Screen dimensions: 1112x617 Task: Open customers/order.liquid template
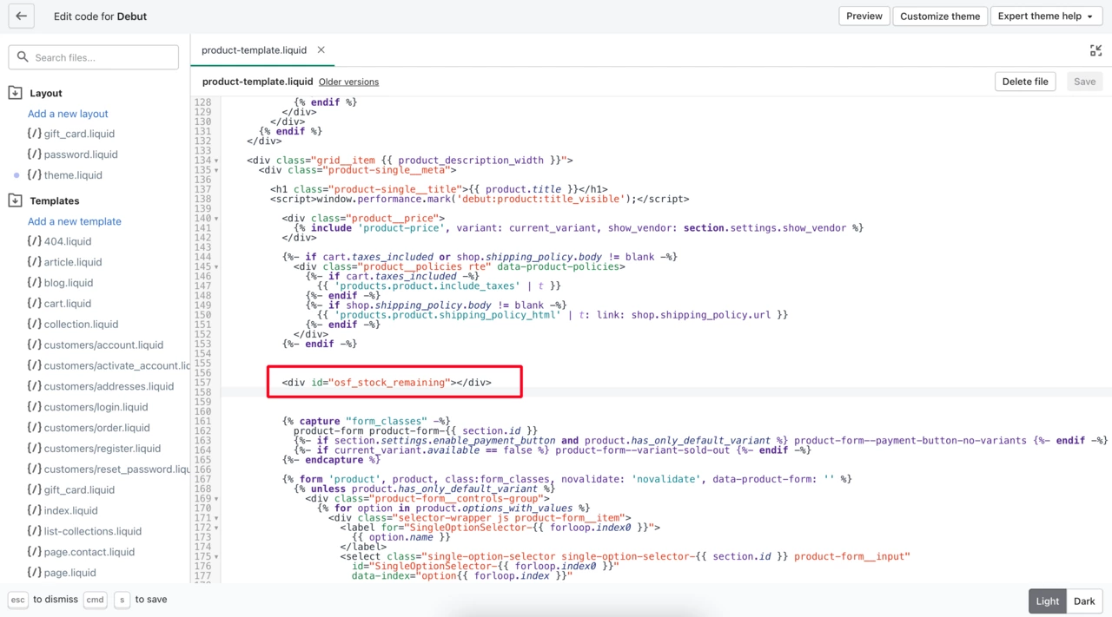tap(96, 428)
